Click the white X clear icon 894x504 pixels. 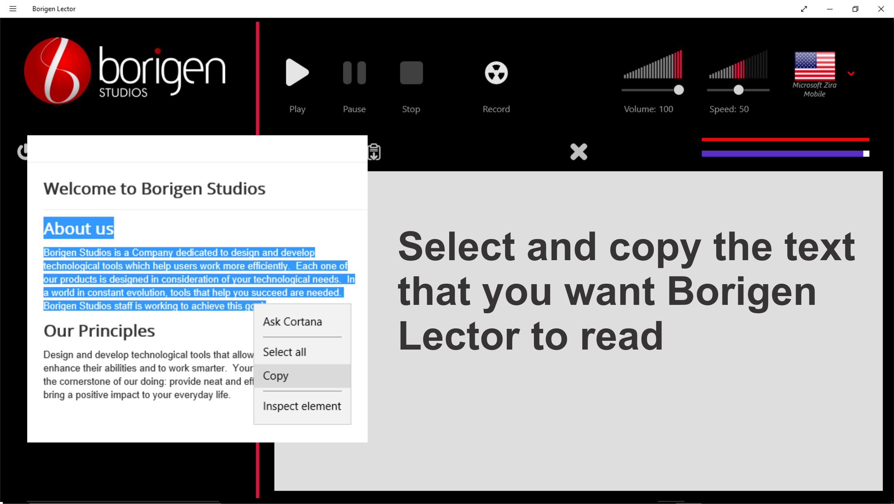click(x=578, y=152)
